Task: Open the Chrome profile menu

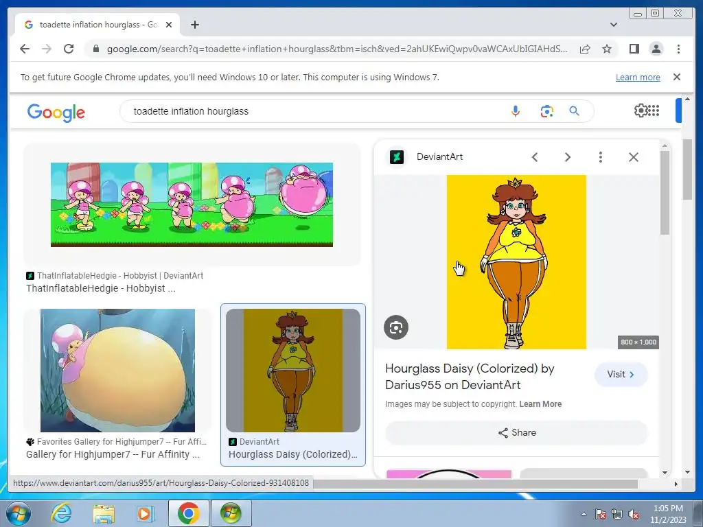Action: 656,49
